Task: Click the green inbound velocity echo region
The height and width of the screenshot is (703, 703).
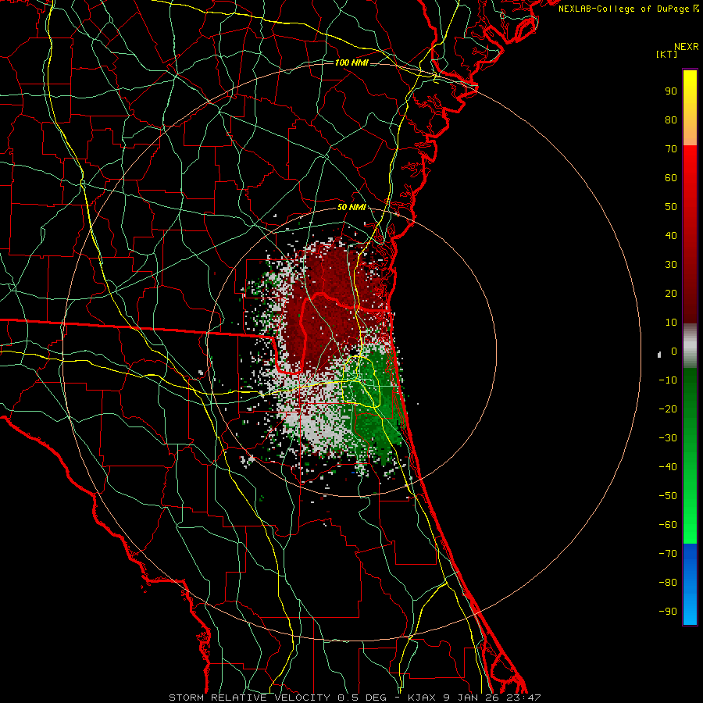Action: [374, 404]
